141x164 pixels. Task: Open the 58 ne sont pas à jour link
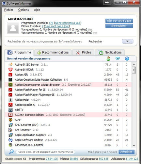tap(68, 23)
